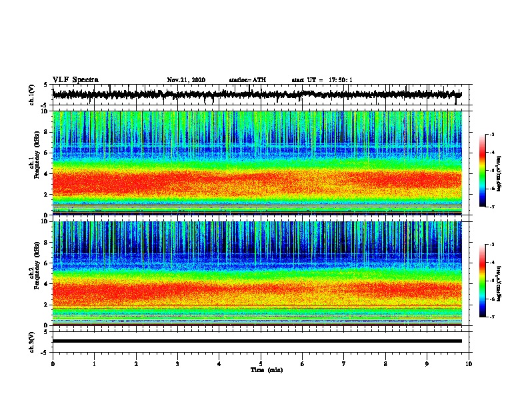Click time axis tick label "7"
Screen dimensions: 528x408
pos(344,364)
